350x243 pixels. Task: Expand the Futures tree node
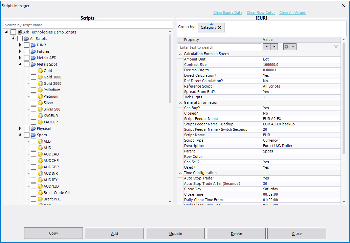pyautogui.click(x=20, y=51)
